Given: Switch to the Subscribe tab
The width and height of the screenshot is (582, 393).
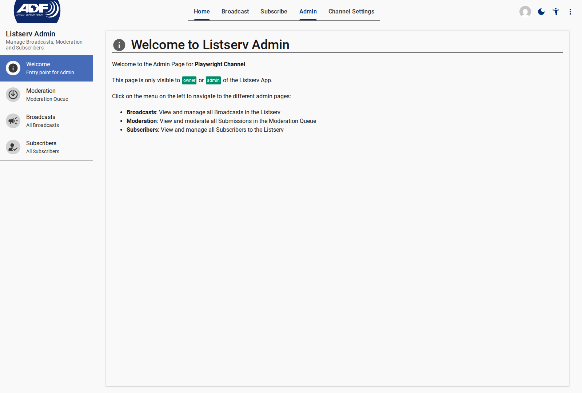Looking at the screenshot, I should point(274,12).
